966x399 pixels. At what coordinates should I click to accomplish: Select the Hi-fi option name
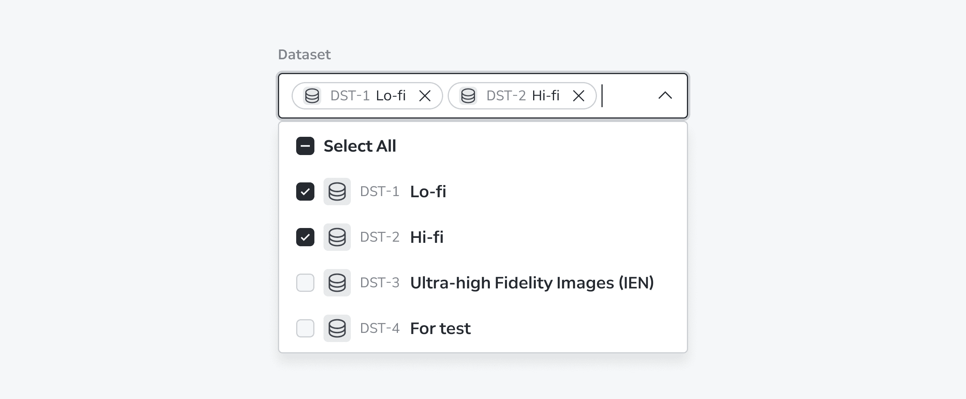coord(427,237)
